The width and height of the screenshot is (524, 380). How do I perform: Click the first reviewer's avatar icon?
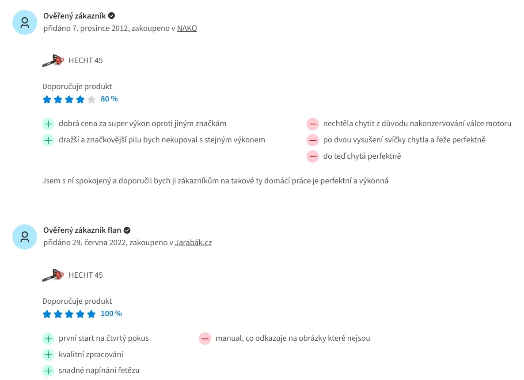(x=25, y=22)
